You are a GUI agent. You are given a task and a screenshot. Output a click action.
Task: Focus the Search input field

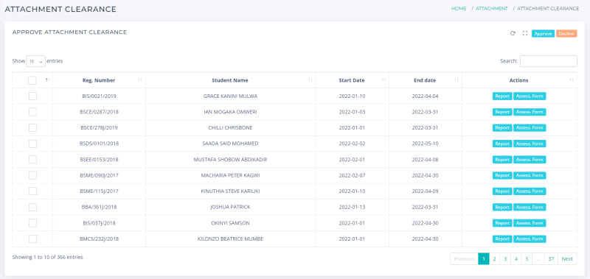pos(548,61)
